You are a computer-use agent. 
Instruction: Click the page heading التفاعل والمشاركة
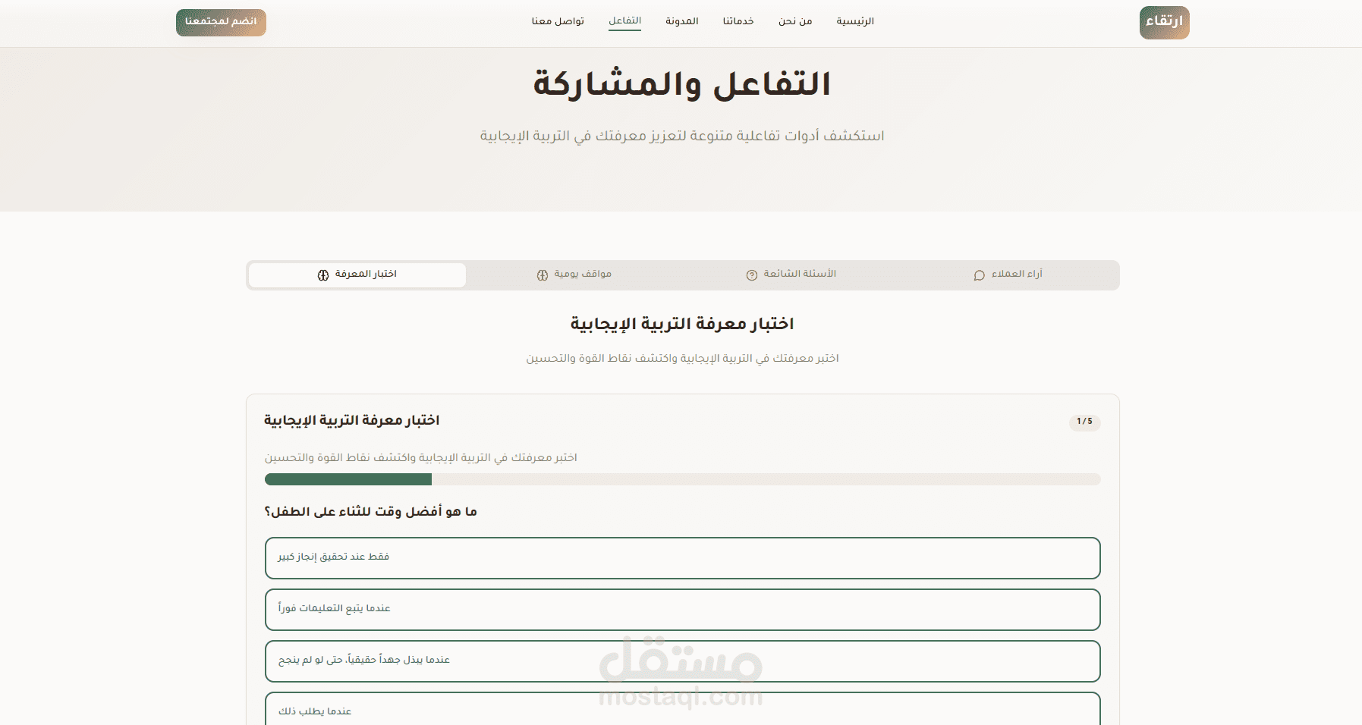coord(682,83)
